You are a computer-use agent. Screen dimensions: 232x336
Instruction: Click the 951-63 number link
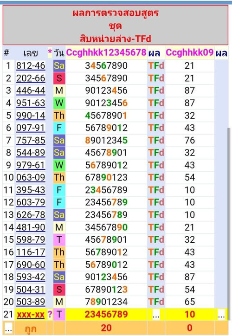tap(31, 103)
